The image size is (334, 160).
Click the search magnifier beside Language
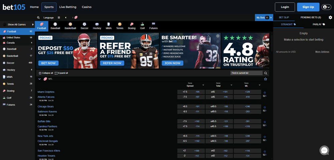click(38, 17)
